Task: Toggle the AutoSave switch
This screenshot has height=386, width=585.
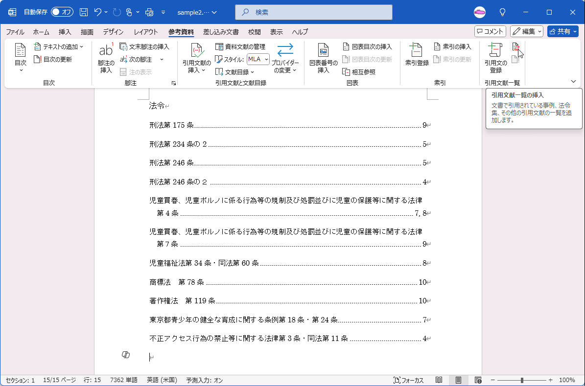Action: coord(62,12)
